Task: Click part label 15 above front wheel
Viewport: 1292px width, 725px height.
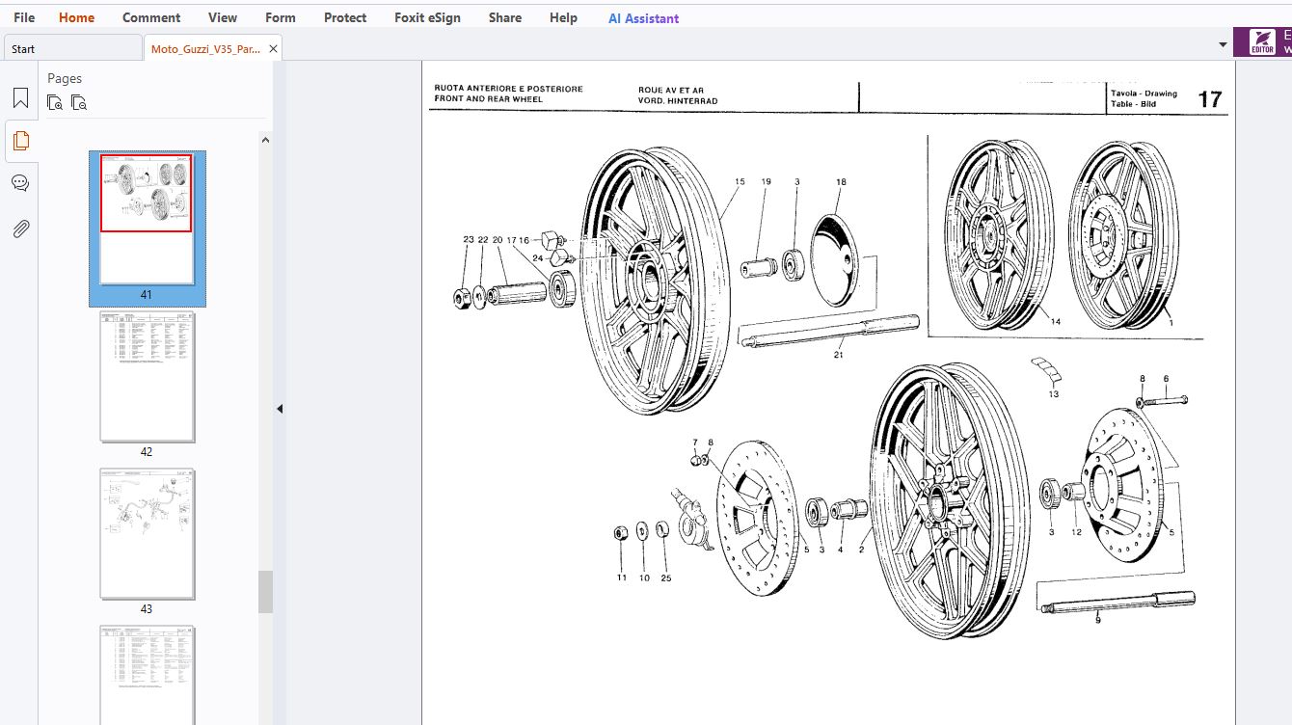Action: (x=740, y=181)
